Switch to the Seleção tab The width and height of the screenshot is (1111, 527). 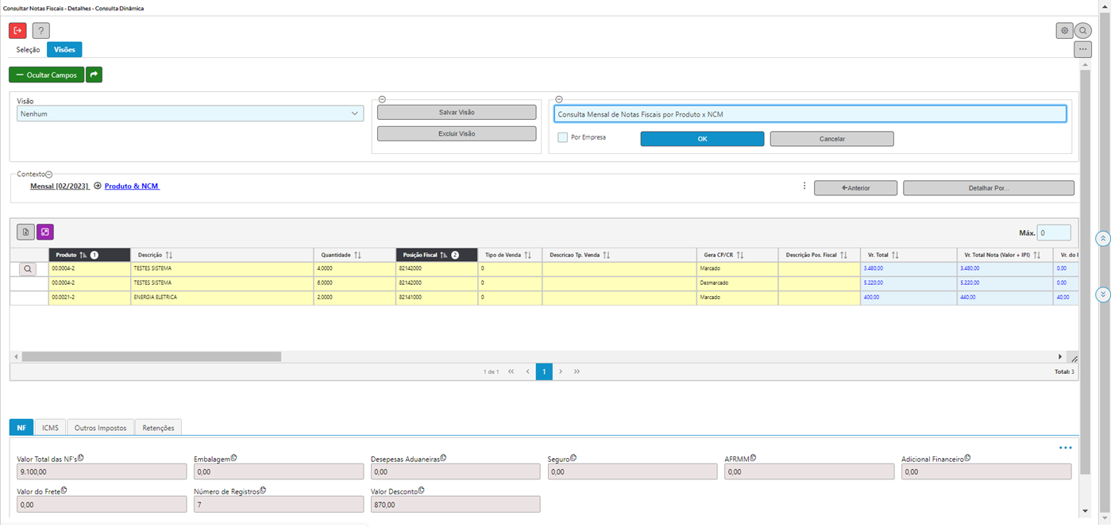tap(29, 49)
